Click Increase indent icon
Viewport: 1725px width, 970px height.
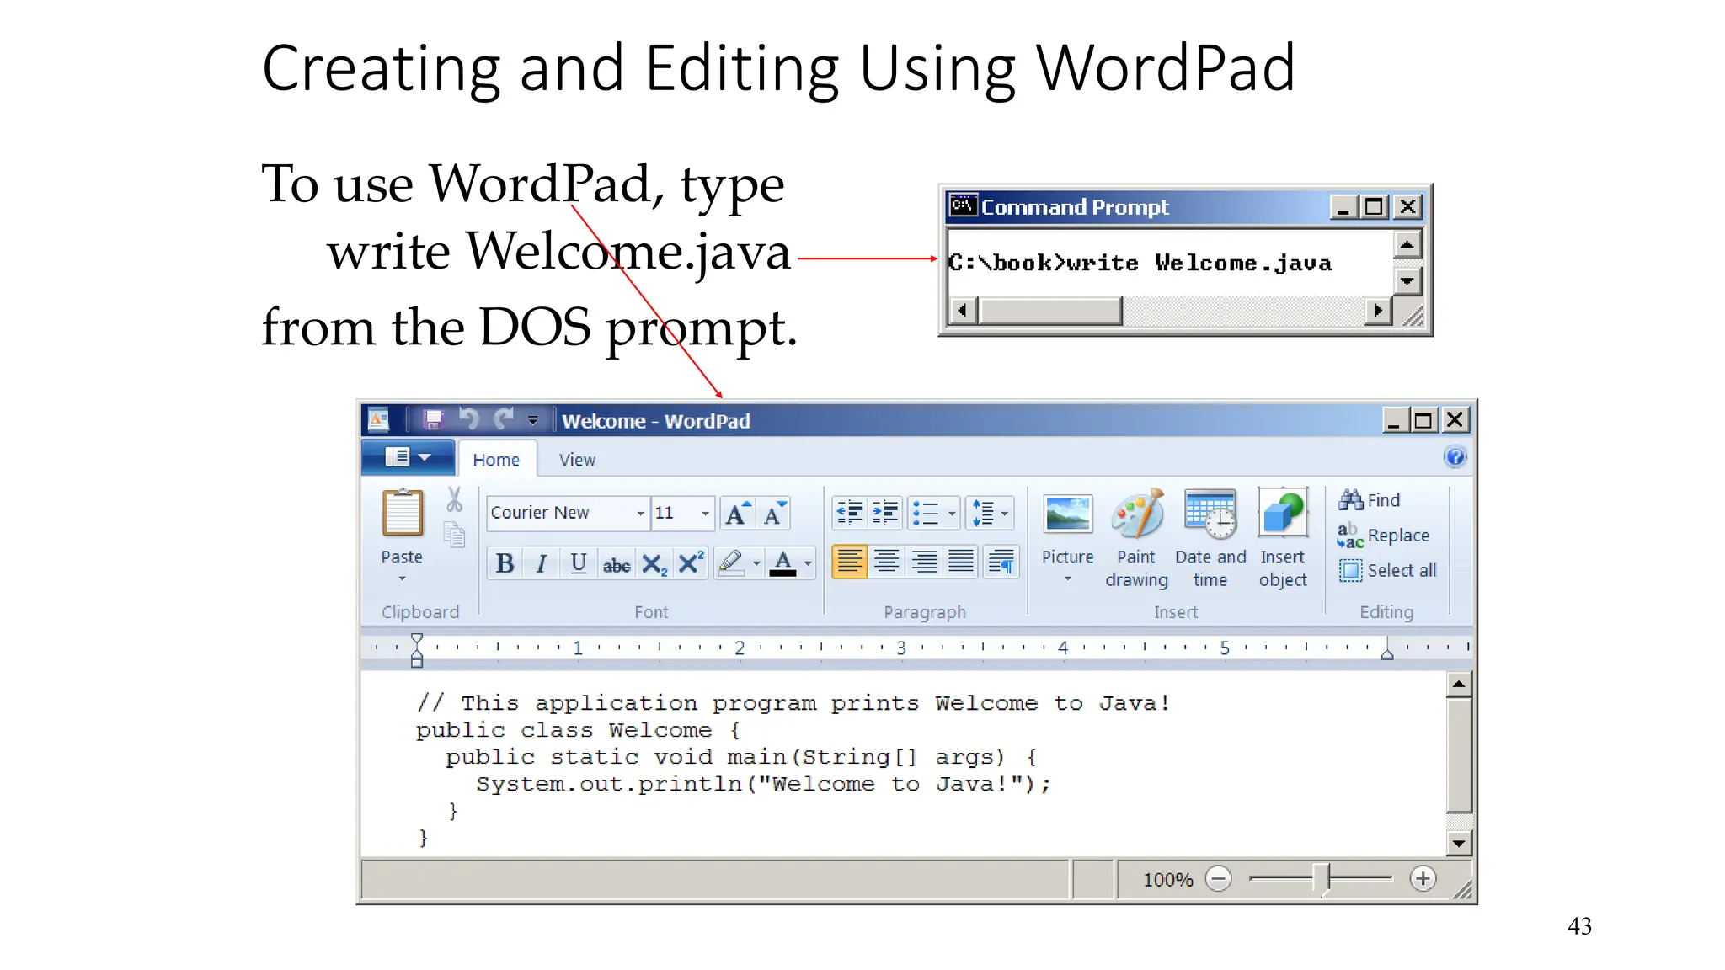click(x=885, y=513)
